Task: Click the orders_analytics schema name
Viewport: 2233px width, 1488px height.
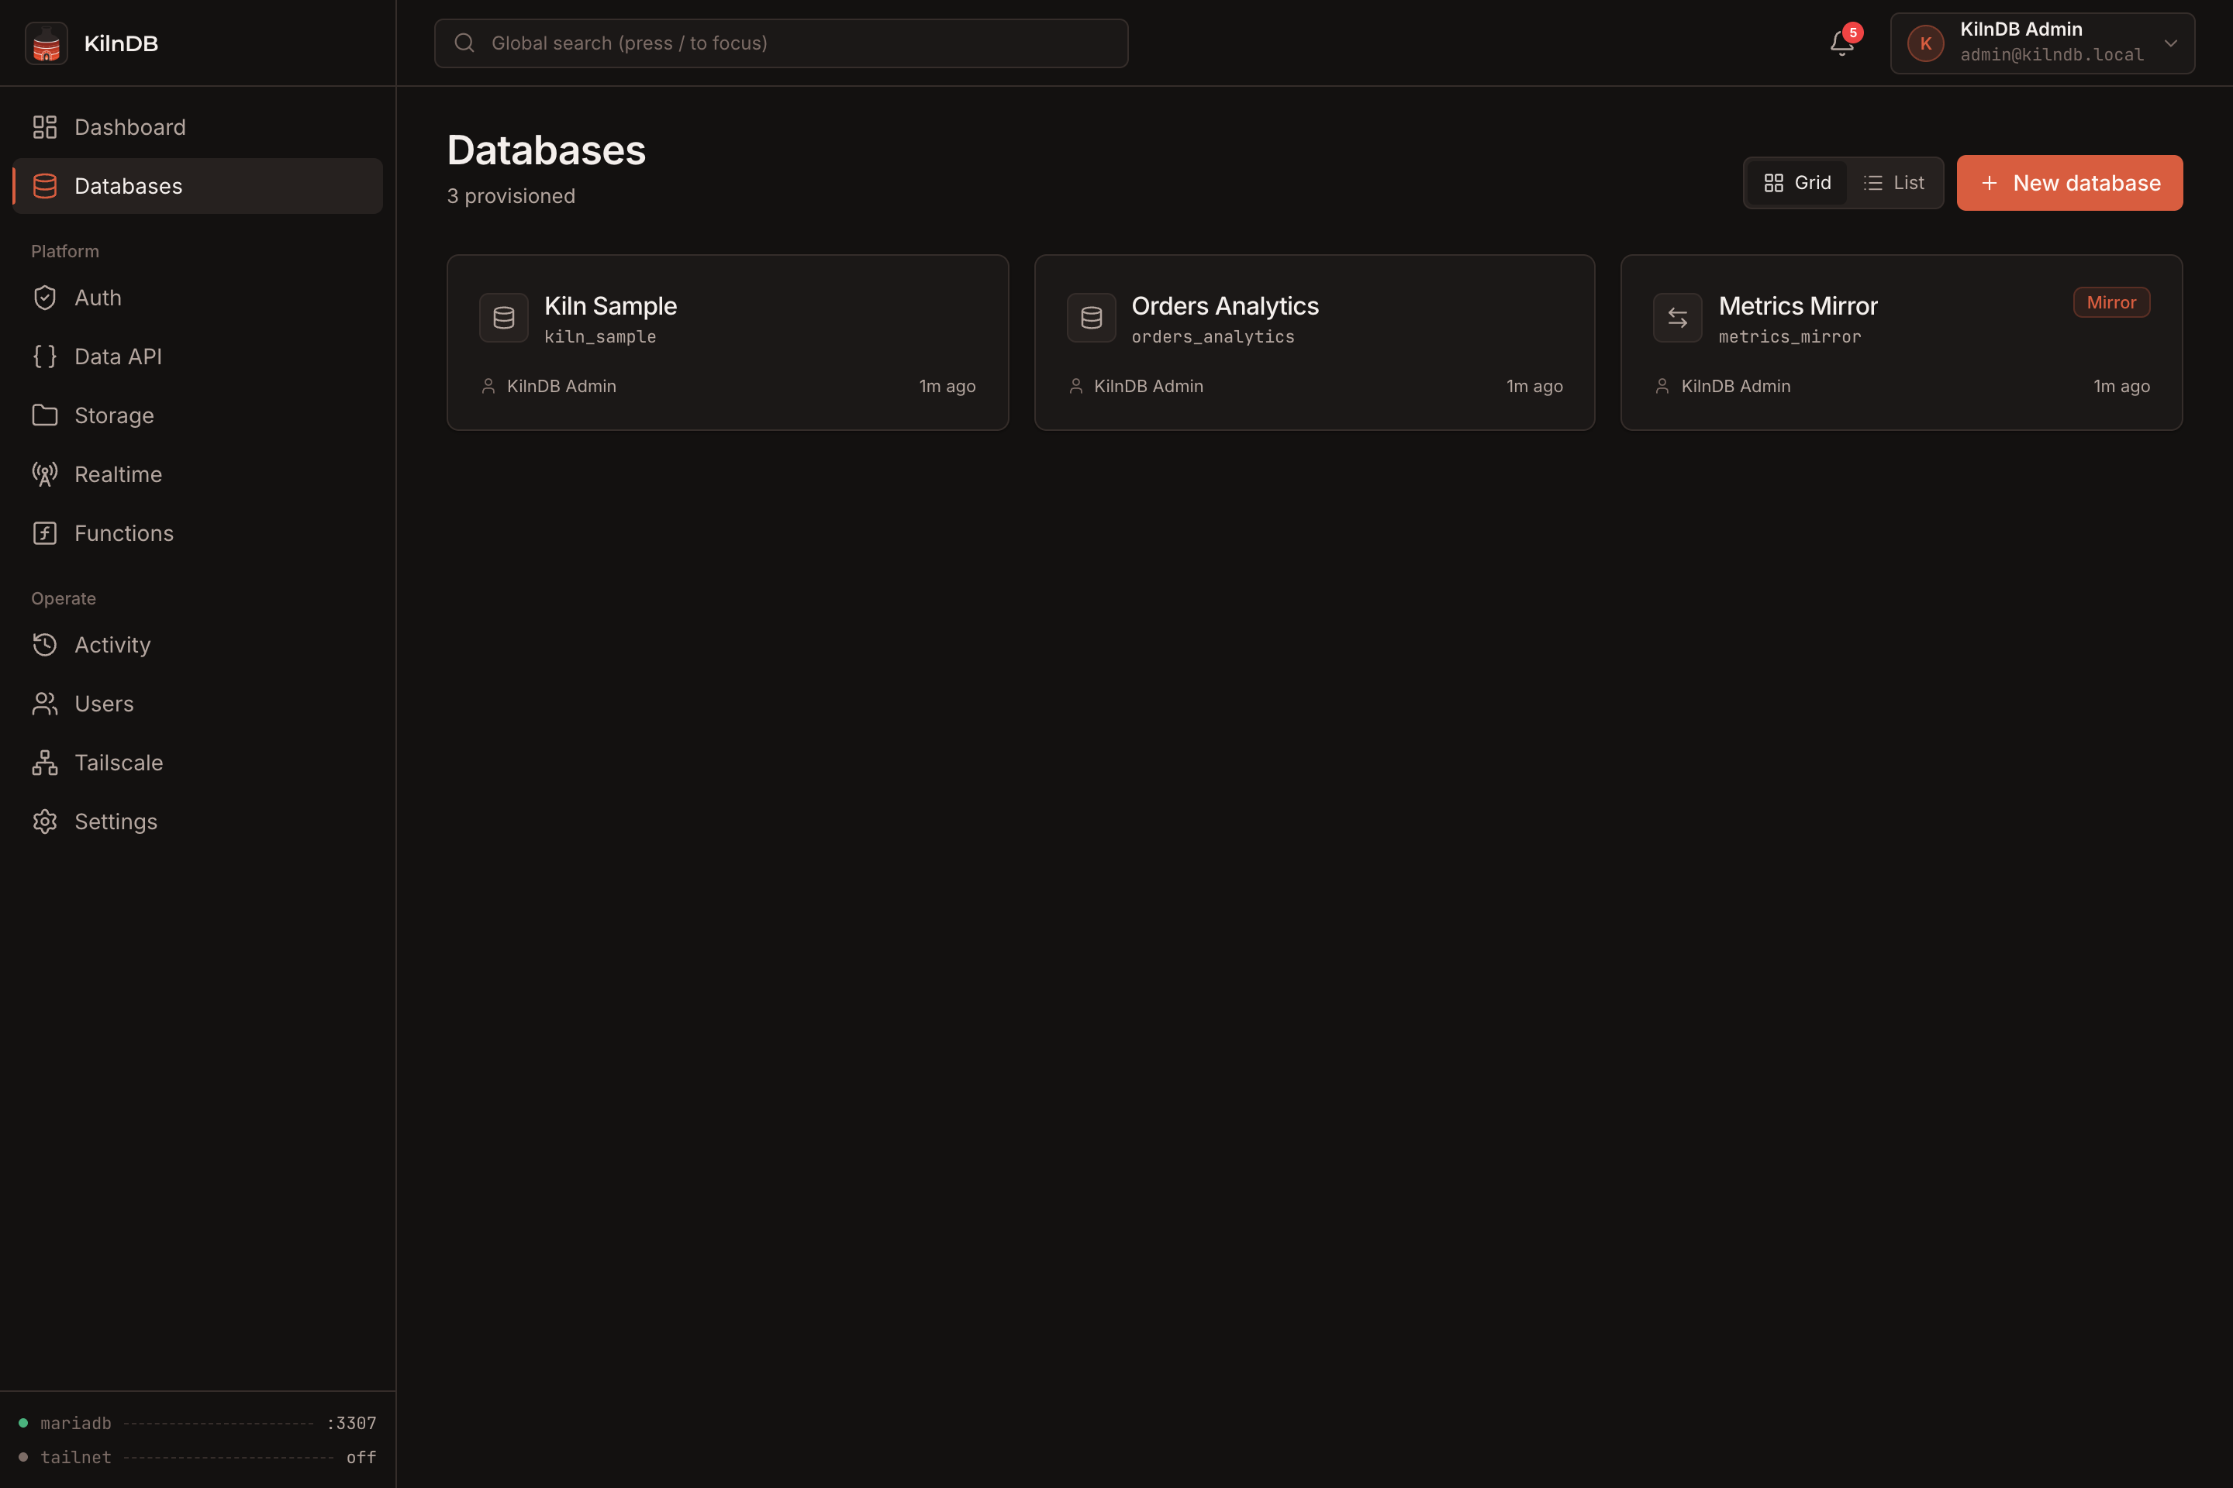Action: click(1213, 337)
